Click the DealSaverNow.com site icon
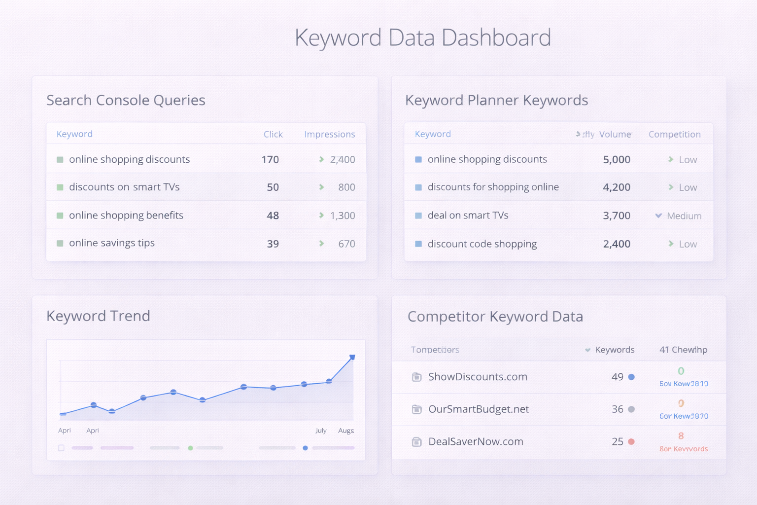Screen dimensions: 757x505 417,442
